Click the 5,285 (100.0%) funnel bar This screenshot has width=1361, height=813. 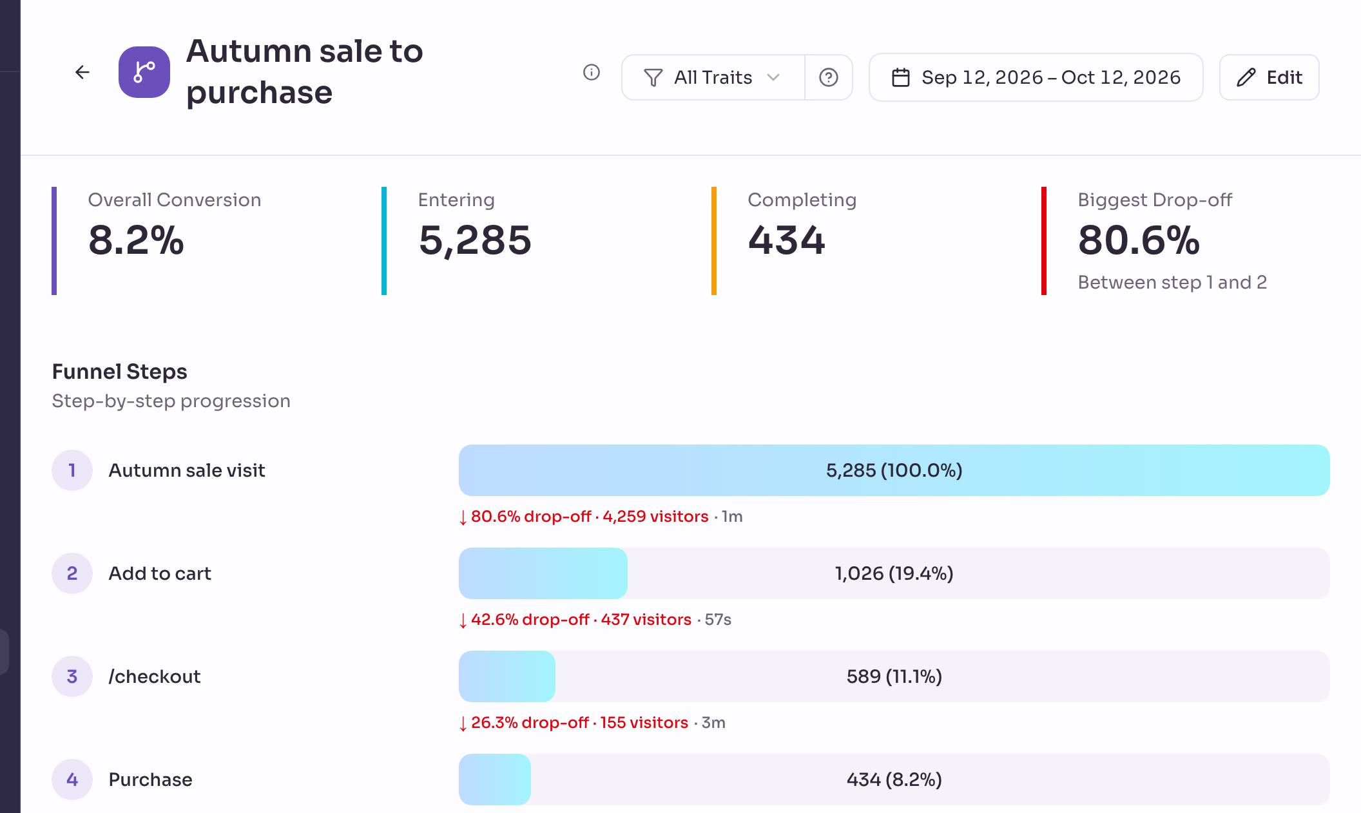[894, 470]
